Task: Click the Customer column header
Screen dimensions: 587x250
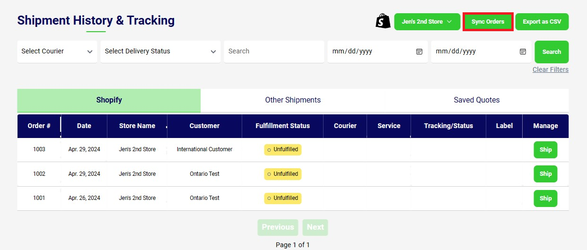Action: (204, 126)
